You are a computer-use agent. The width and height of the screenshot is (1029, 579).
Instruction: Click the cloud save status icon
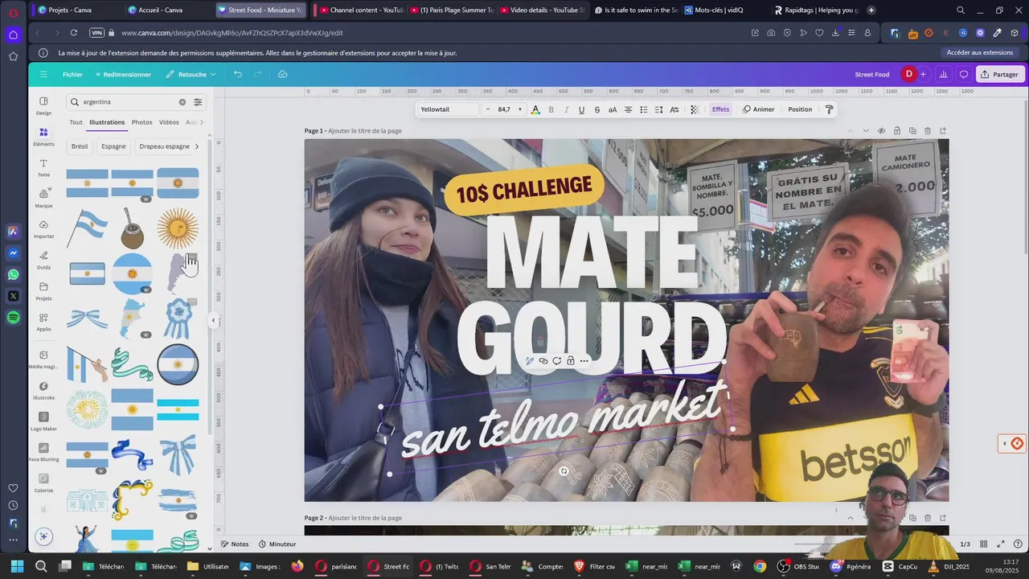282,74
